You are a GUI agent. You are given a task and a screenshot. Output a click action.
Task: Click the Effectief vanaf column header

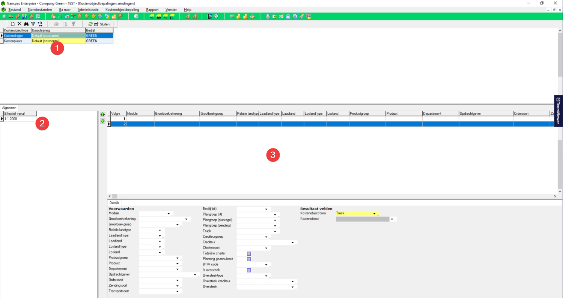click(x=20, y=113)
